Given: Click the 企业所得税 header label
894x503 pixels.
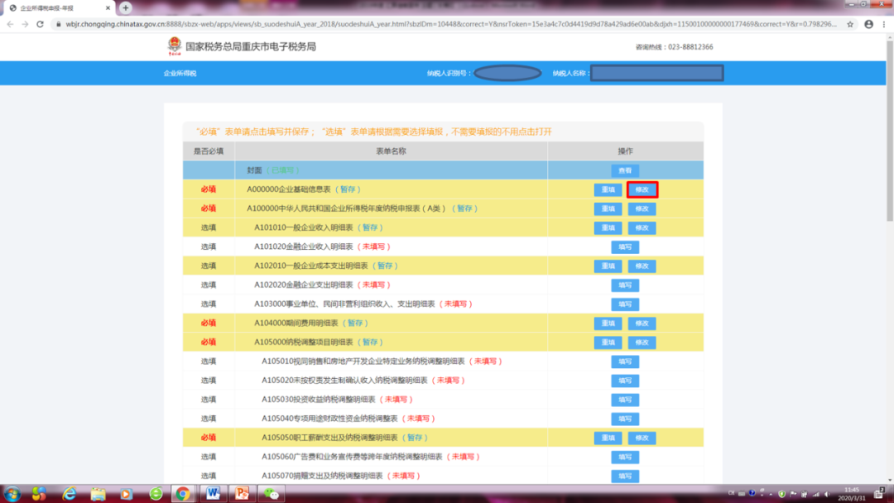Looking at the screenshot, I should (x=180, y=74).
